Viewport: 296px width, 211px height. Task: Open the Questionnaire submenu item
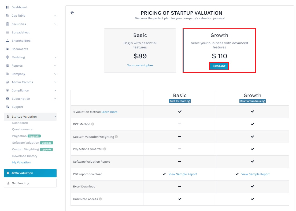(x=22, y=129)
